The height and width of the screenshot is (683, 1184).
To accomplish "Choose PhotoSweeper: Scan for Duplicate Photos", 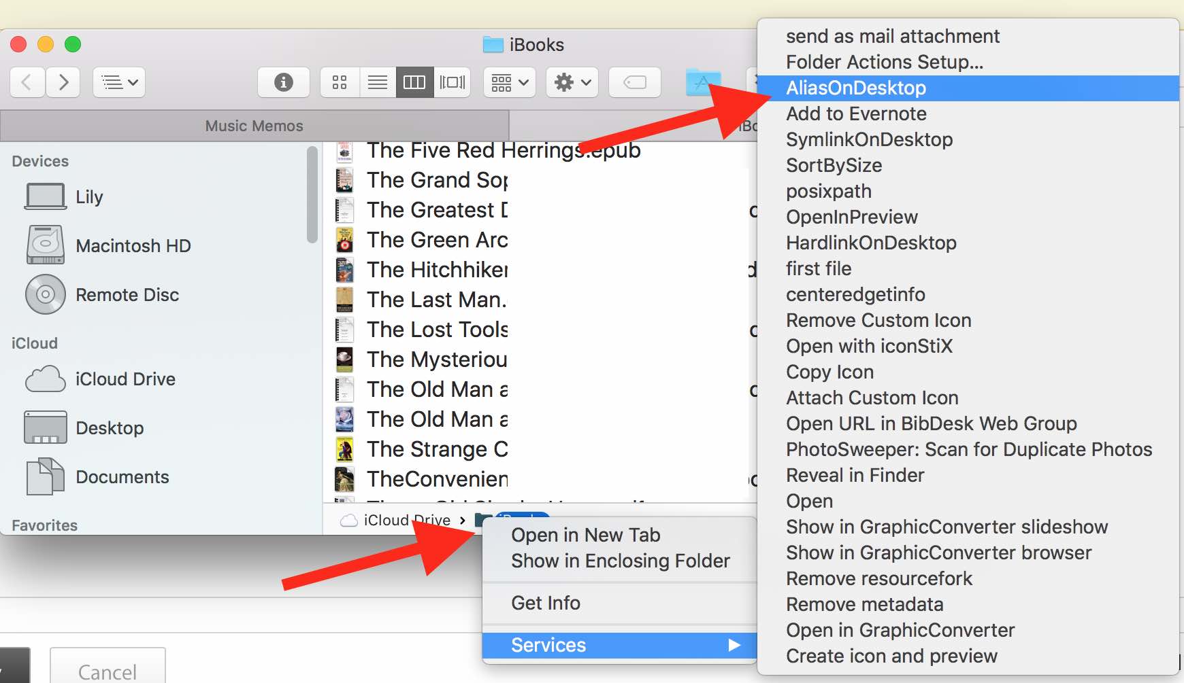I will [x=968, y=449].
